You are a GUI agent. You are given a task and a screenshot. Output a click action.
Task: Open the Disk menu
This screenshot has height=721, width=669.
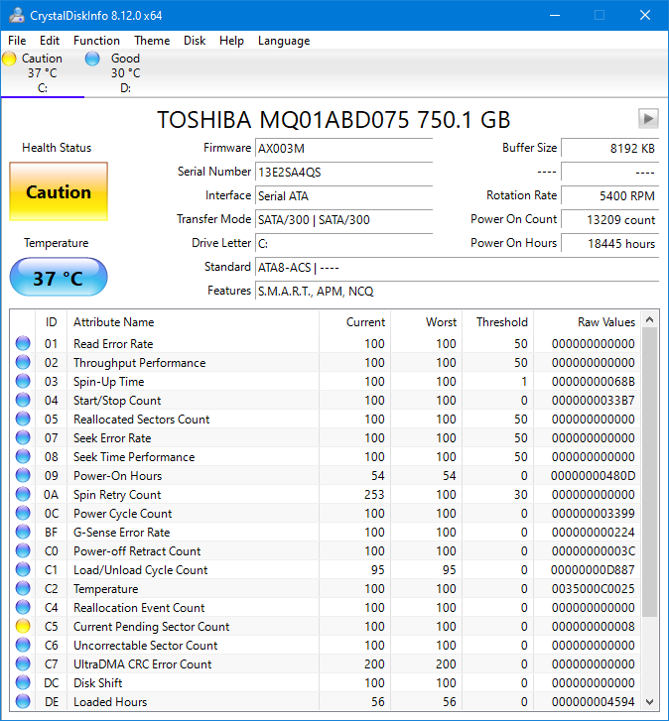pos(195,41)
